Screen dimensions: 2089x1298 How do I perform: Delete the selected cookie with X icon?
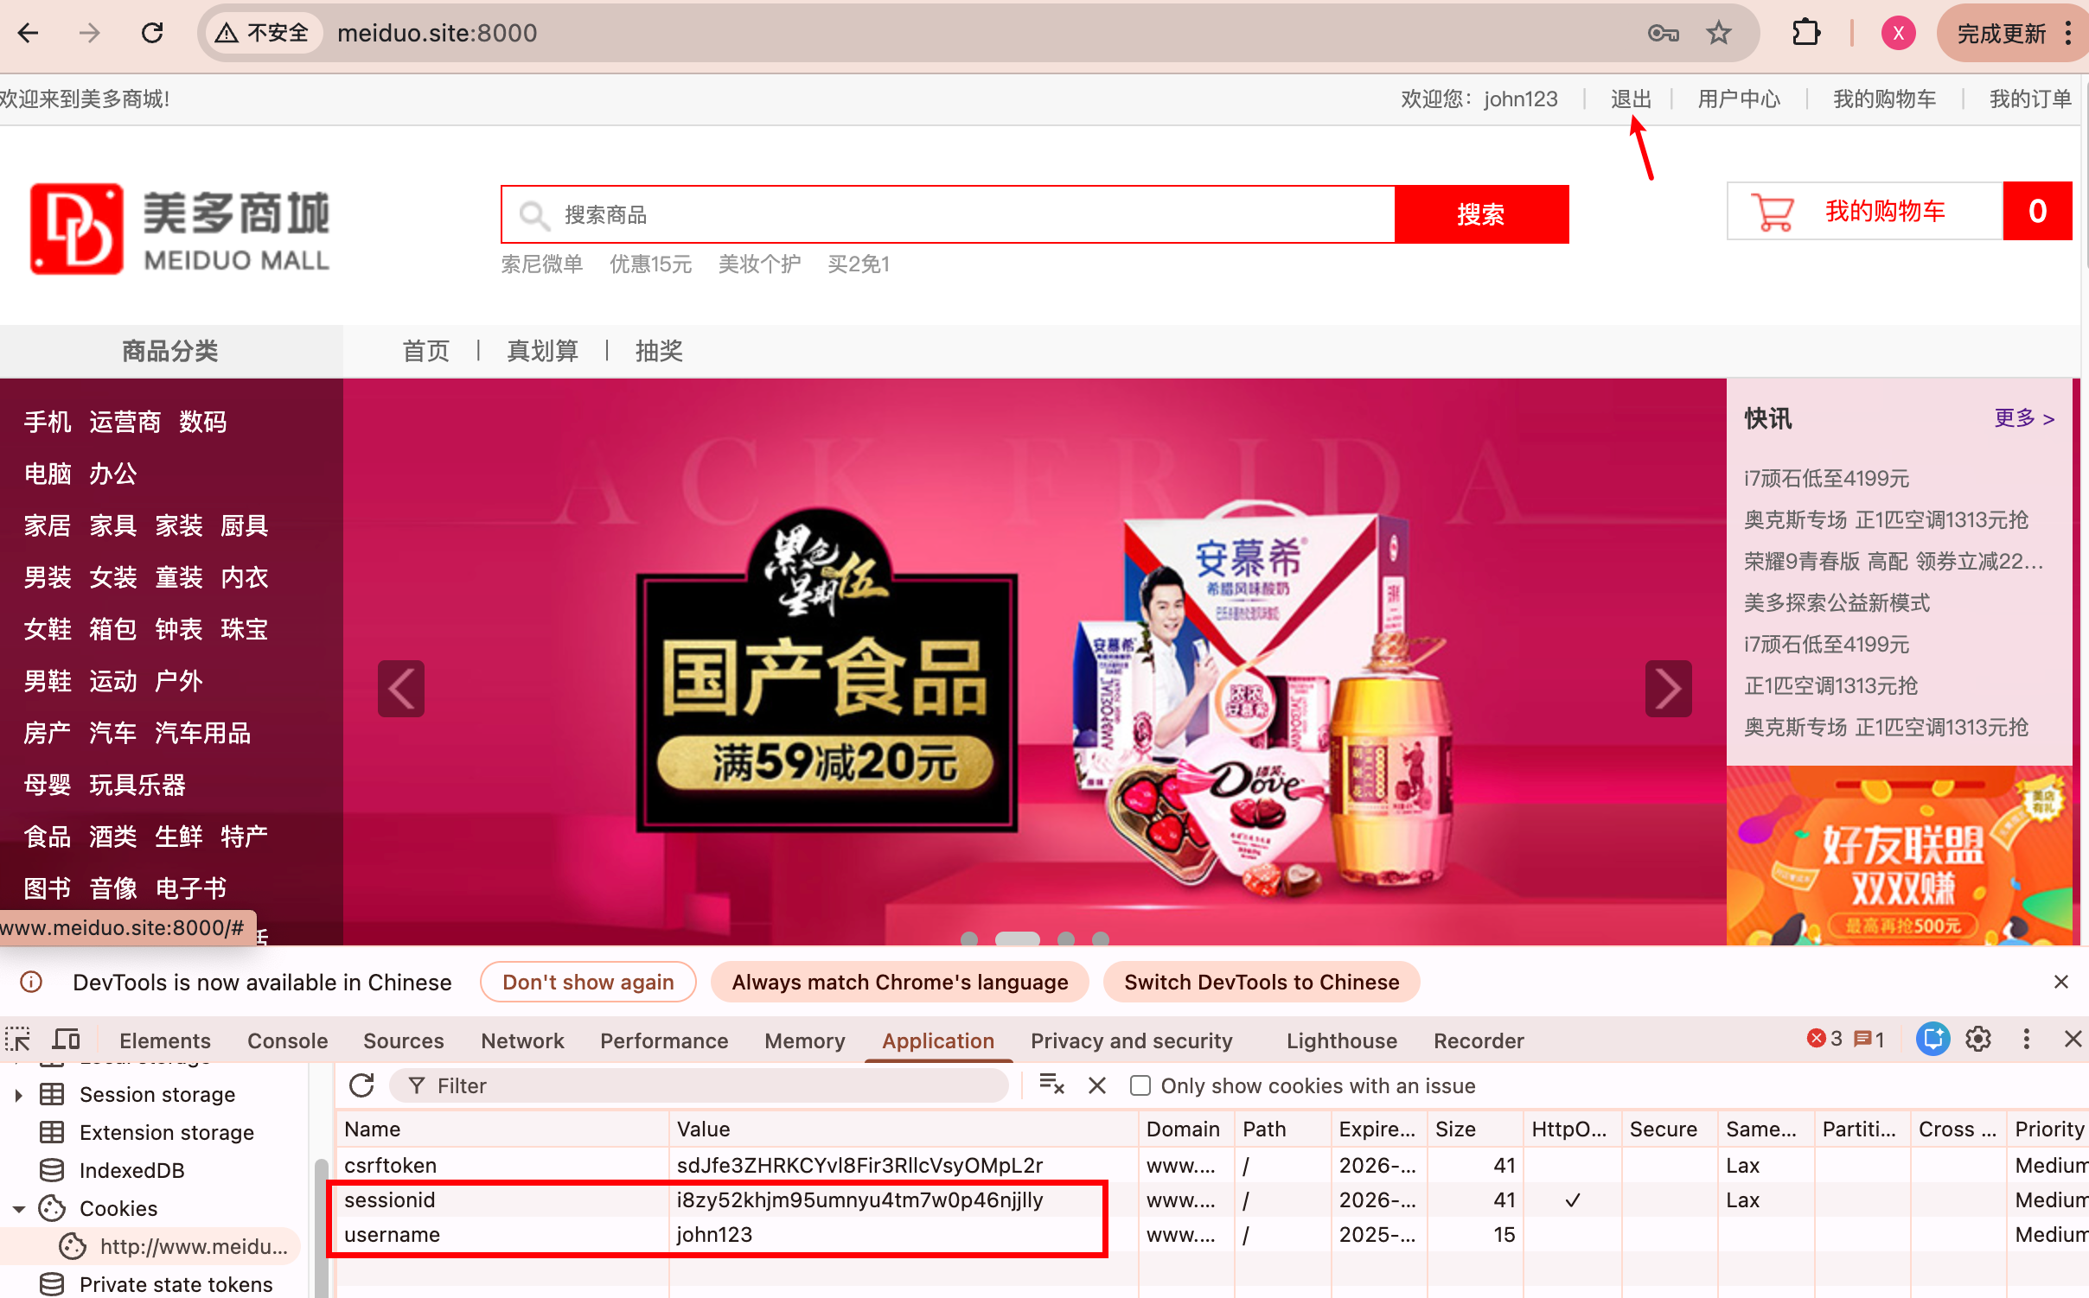[1097, 1085]
